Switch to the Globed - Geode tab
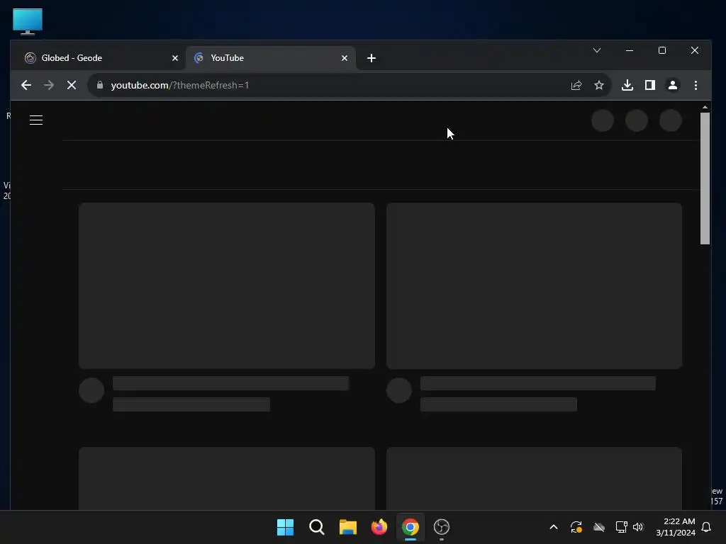The height and width of the screenshot is (544, 726). [x=99, y=58]
